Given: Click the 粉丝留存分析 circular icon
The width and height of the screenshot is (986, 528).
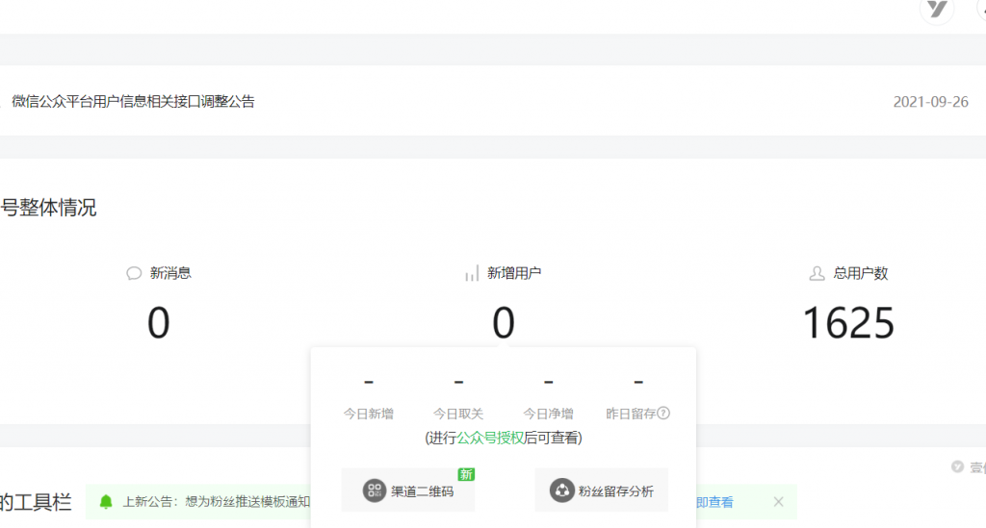Looking at the screenshot, I should pos(561,491).
